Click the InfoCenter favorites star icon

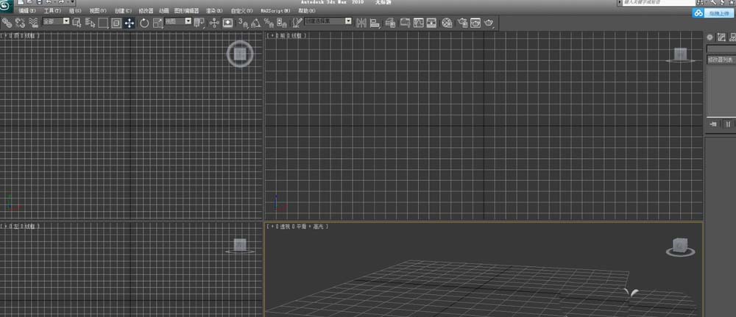point(732,2)
